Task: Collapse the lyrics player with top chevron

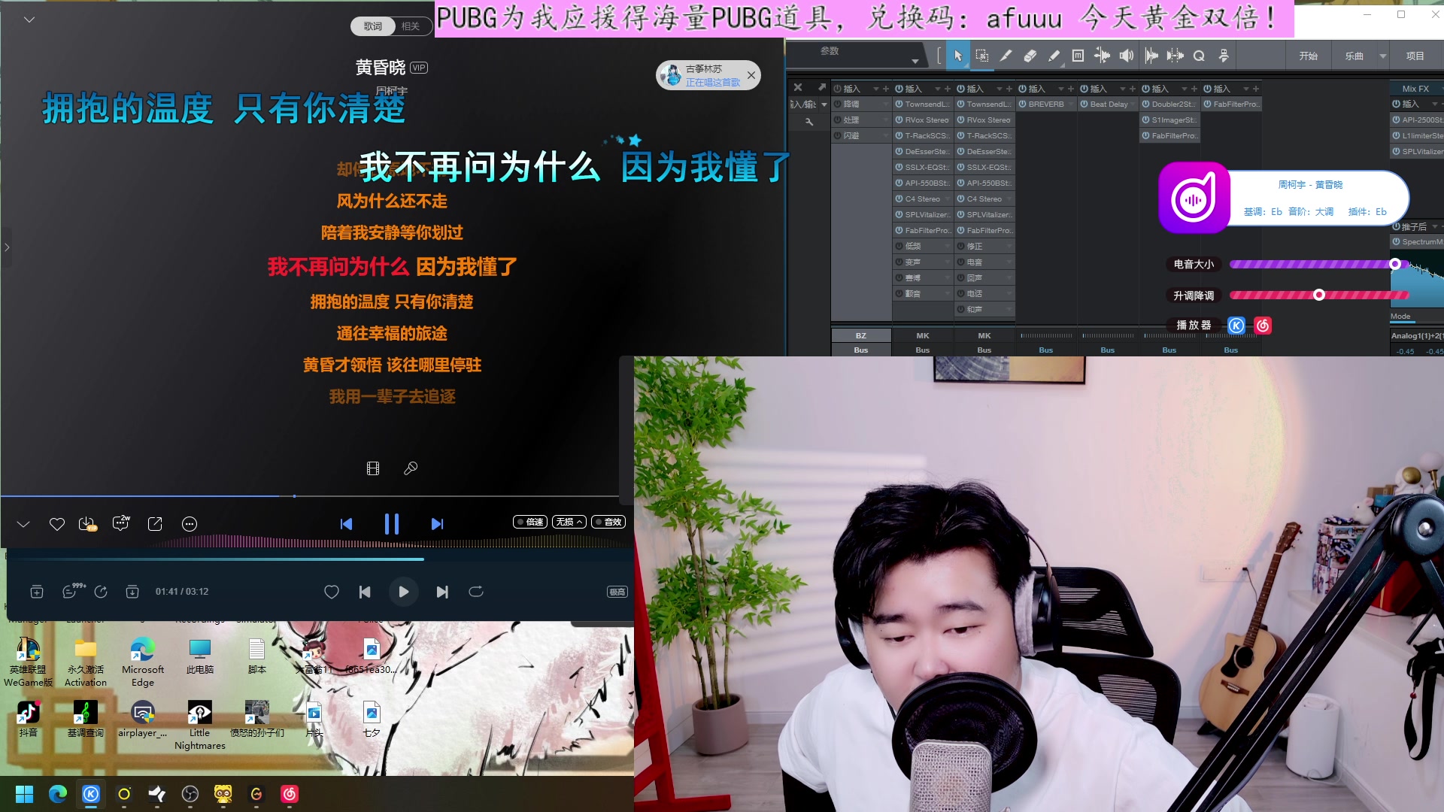Action: [x=29, y=20]
